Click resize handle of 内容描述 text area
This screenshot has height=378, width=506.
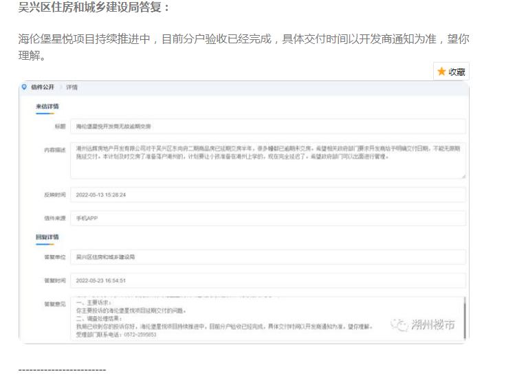click(463, 176)
